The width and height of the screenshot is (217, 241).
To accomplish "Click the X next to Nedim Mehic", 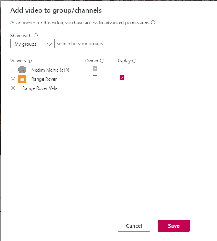I will pos(13,70).
